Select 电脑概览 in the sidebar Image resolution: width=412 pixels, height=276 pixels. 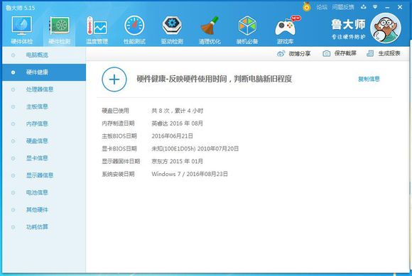point(44,55)
